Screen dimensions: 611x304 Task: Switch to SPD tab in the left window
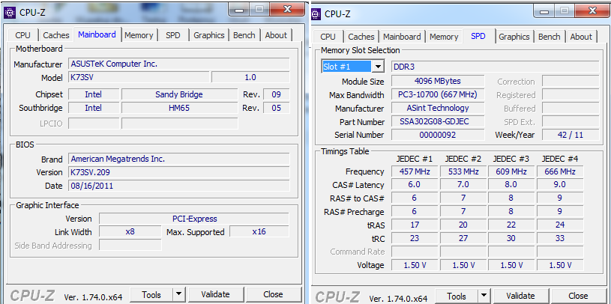[x=173, y=35]
